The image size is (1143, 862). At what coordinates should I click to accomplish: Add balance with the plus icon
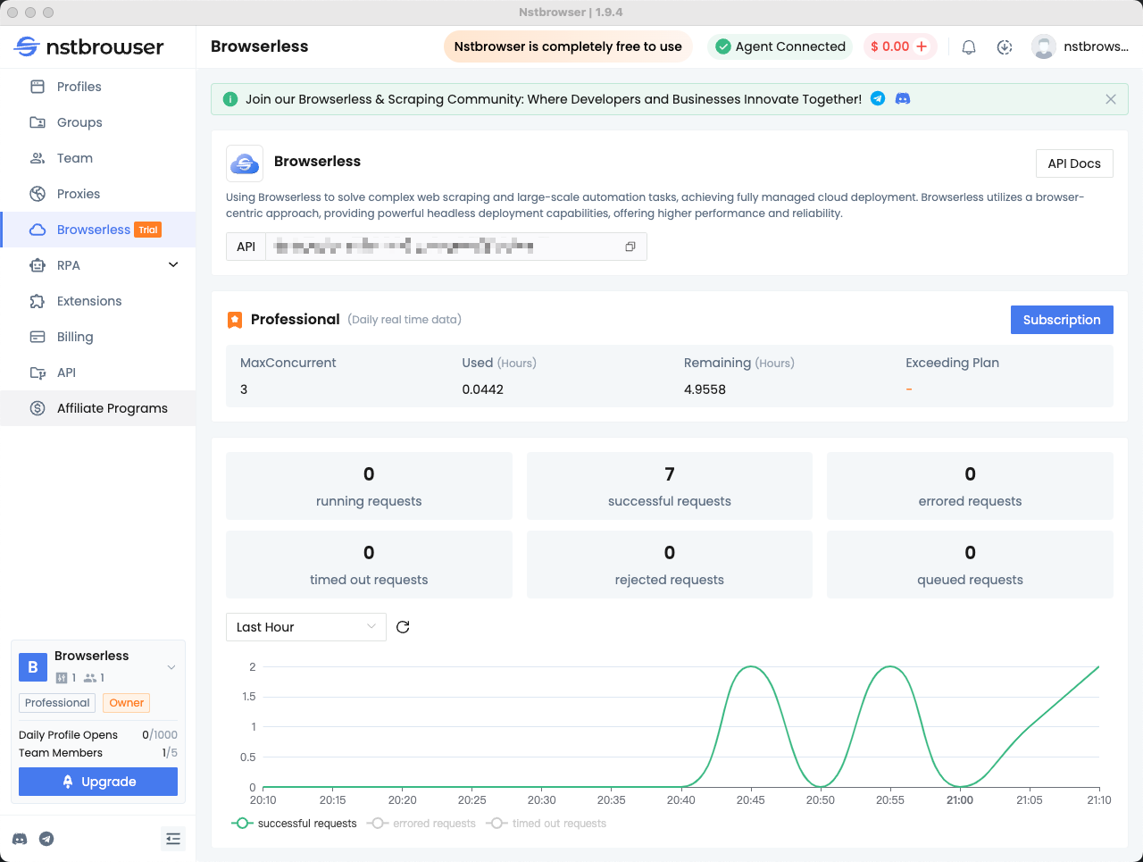point(922,46)
